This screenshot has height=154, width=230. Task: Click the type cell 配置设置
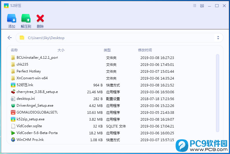(x=113, y=99)
